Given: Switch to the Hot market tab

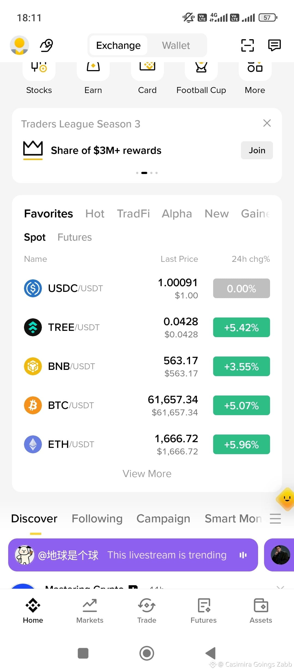Looking at the screenshot, I should tap(95, 214).
